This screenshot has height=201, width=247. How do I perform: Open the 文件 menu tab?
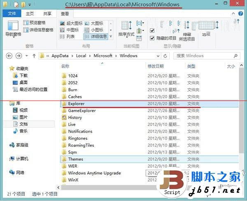point(12,14)
